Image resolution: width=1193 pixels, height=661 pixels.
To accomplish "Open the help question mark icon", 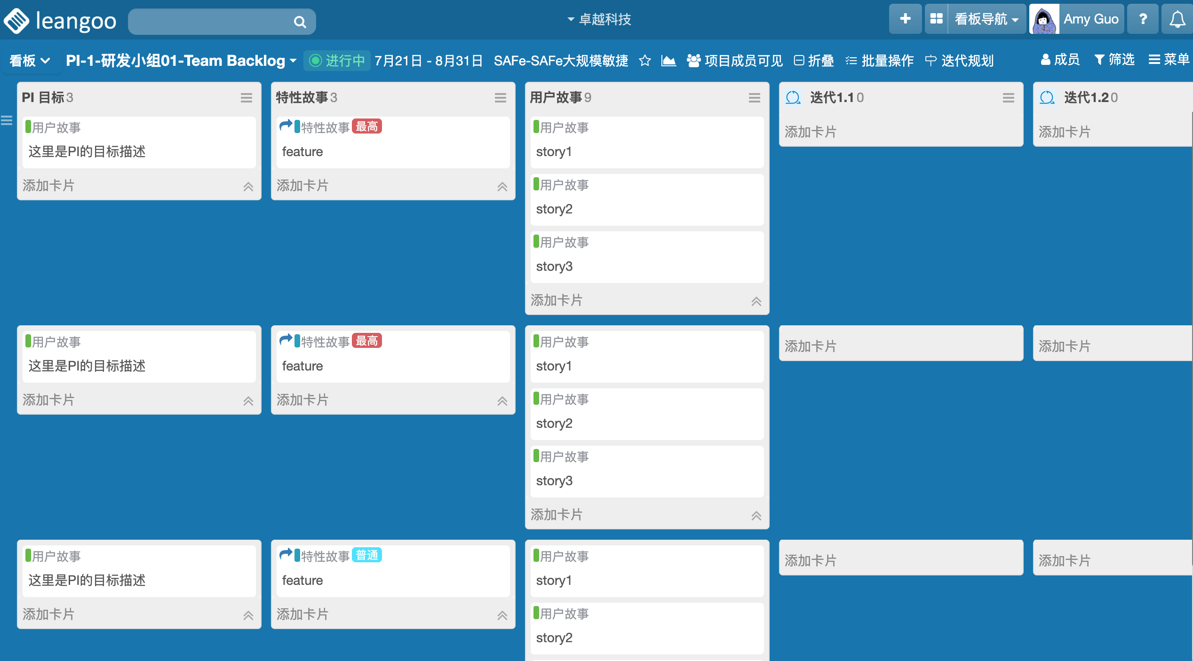I will pos(1143,19).
